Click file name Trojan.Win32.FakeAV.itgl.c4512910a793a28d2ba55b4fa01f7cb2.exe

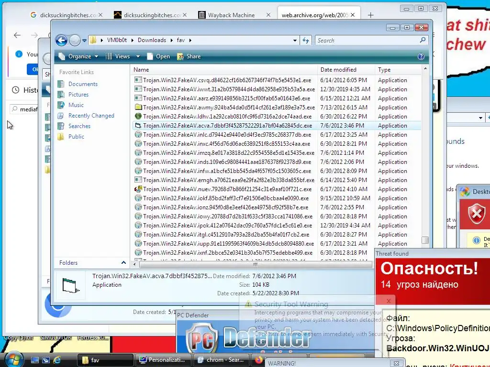226,234
